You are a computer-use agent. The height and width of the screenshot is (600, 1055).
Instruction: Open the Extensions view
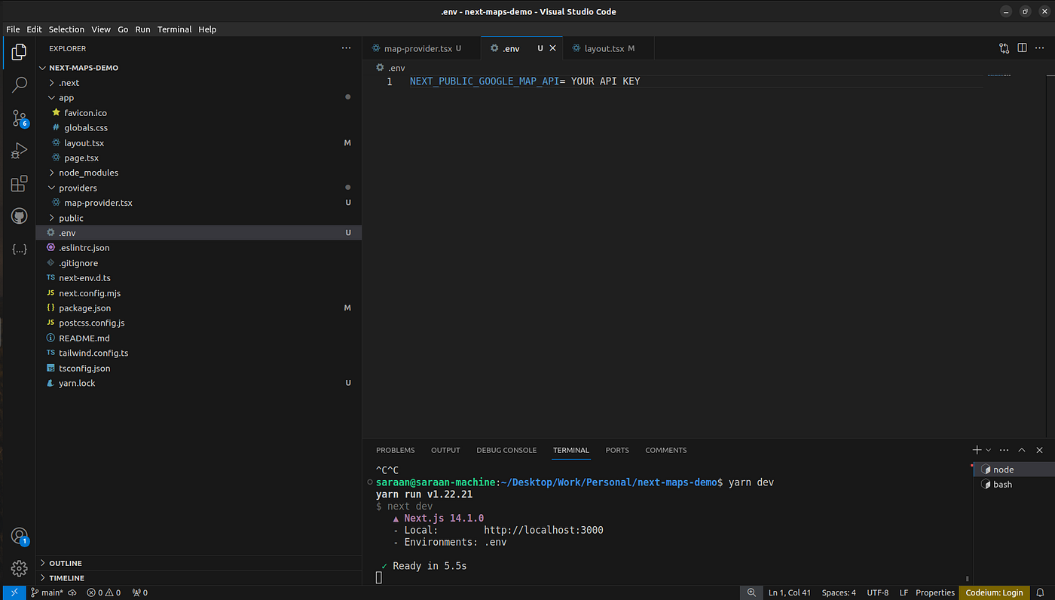pos(19,184)
